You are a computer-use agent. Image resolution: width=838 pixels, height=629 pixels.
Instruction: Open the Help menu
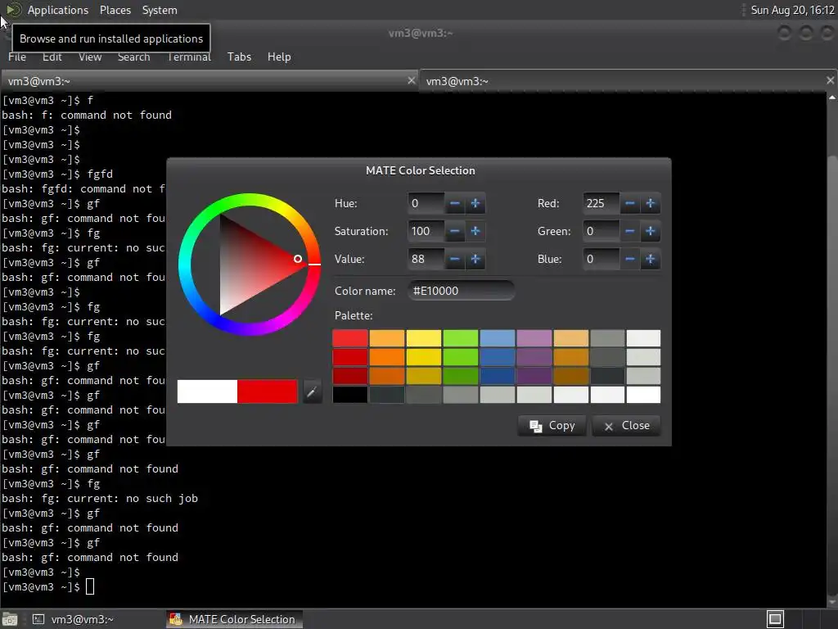[x=279, y=57]
